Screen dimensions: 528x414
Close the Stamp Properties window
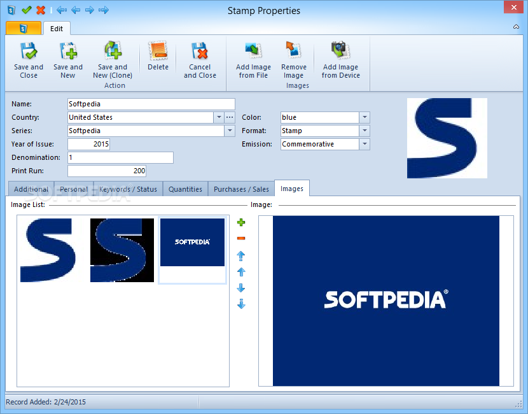(x=513, y=7)
